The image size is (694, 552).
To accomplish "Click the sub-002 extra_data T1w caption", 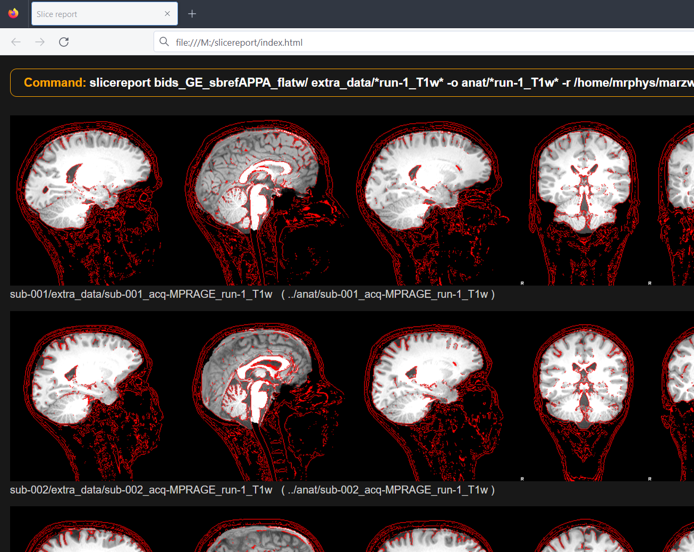I will point(141,490).
